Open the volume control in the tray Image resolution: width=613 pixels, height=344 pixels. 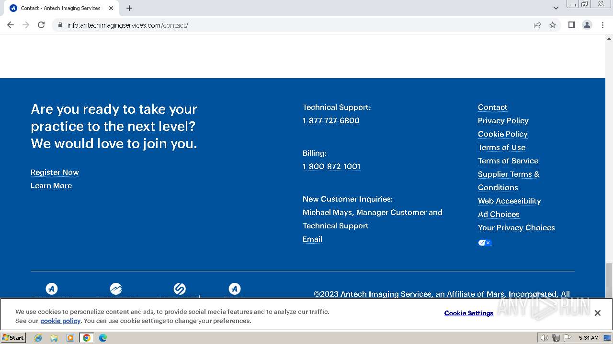click(x=545, y=338)
